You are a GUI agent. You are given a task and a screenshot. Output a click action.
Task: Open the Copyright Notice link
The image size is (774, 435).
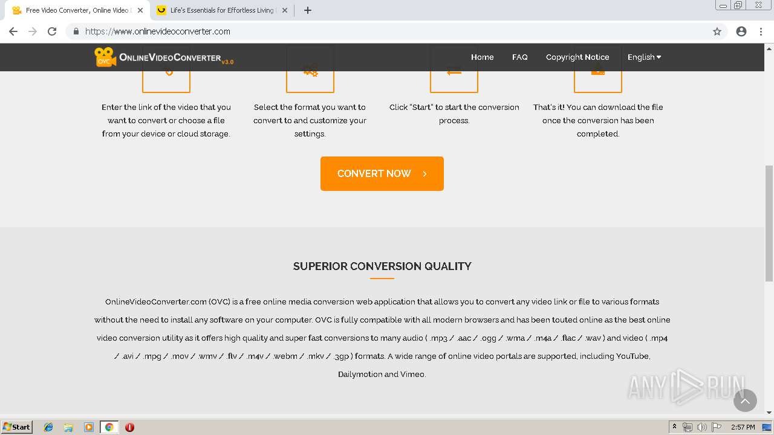pos(577,57)
